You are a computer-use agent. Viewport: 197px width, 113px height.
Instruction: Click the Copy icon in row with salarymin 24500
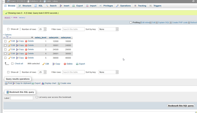coord(17,50)
